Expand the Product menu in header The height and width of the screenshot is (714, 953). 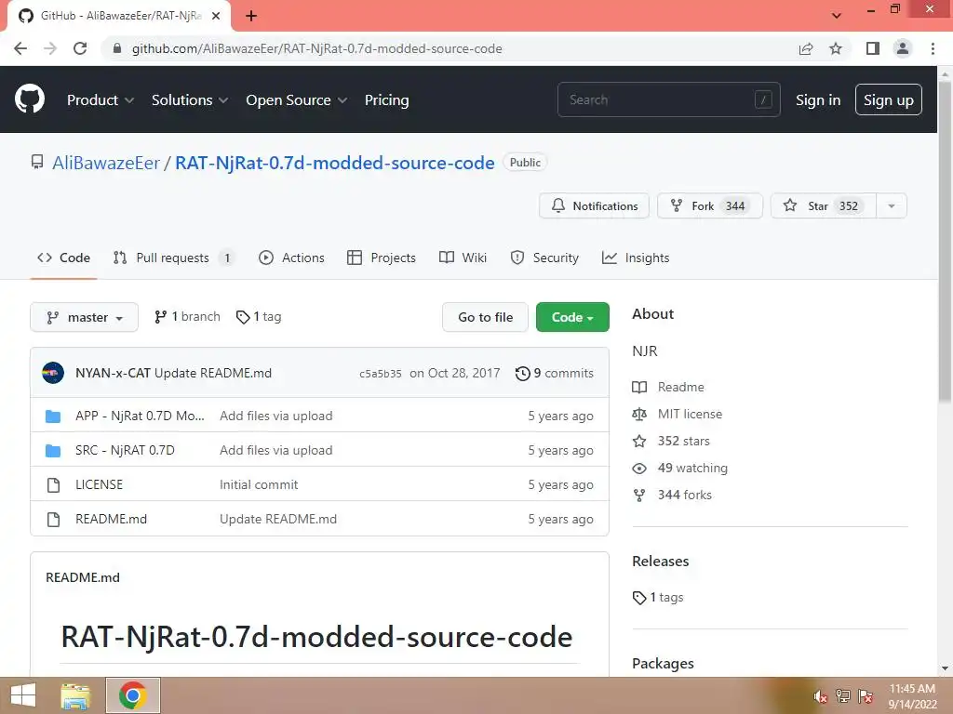(x=101, y=99)
